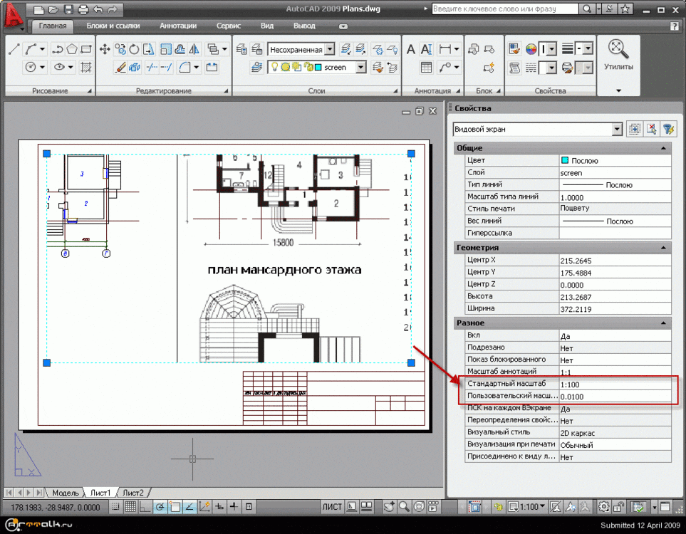The width and height of the screenshot is (686, 534).
Task: Open the Модель layout tab
Action: click(x=65, y=493)
